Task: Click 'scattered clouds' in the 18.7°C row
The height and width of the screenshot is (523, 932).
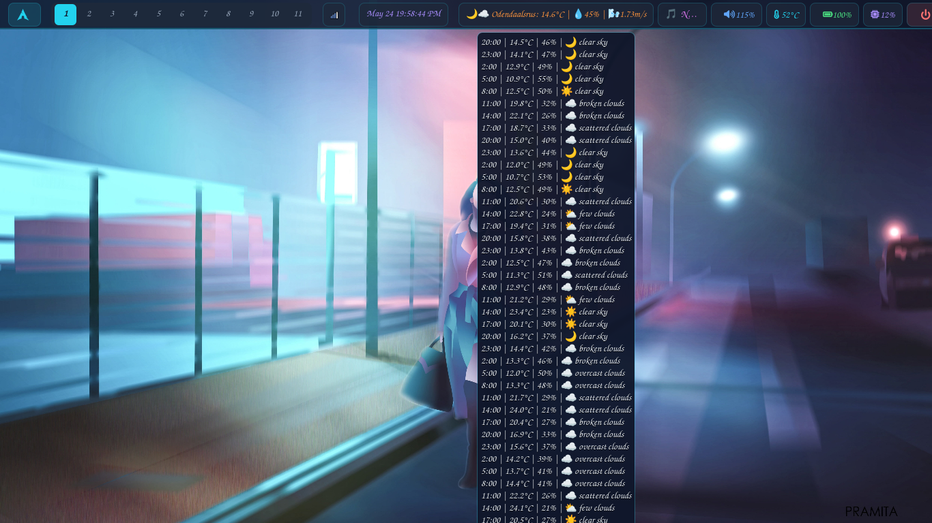Action: coord(605,128)
